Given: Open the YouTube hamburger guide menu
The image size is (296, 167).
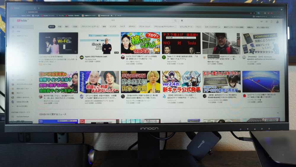Looking at the screenshot, I should click(13, 21).
